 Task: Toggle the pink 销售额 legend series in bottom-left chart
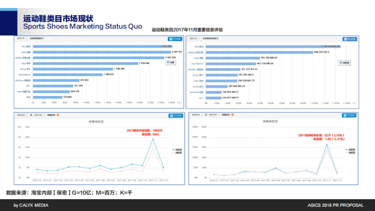pyautogui.click(x=177, y=153)
